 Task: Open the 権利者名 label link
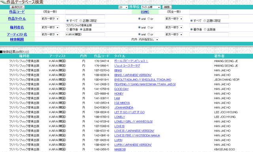tap(17, 27)
